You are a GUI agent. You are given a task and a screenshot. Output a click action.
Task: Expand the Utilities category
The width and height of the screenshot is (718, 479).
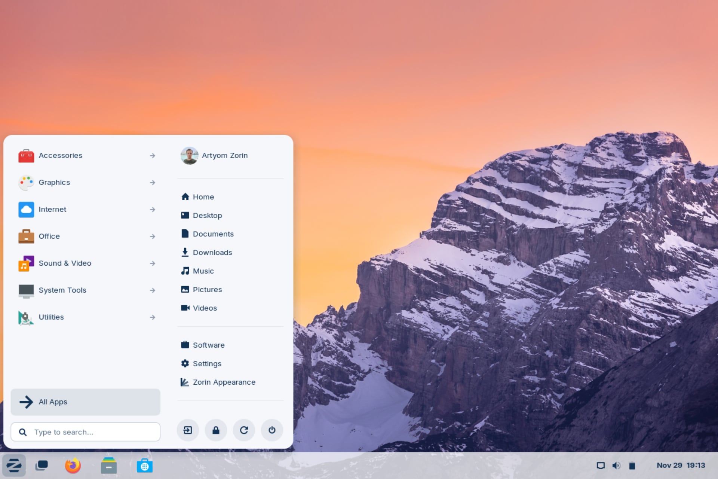click(153, 317)
